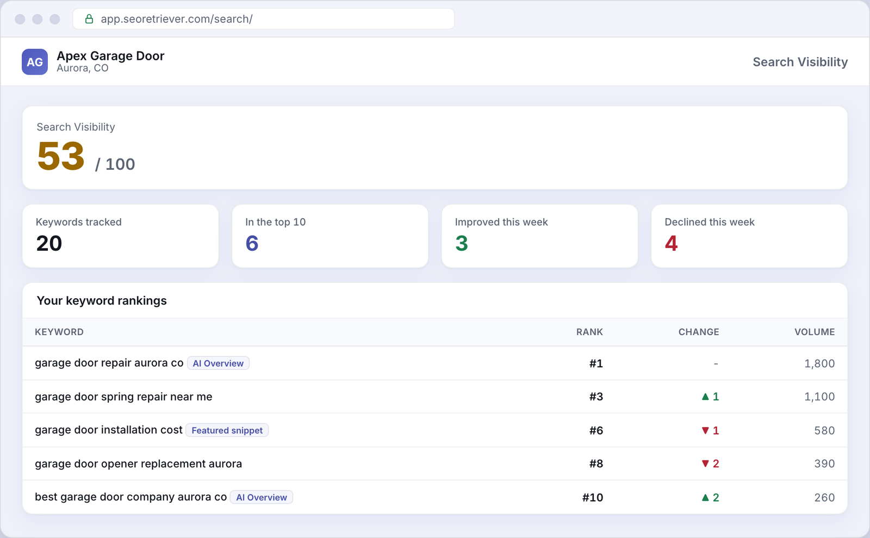Screen dimensions: 870x538
Task: Click green up arrow in spring repair row
Action: (x=705, y=397)
